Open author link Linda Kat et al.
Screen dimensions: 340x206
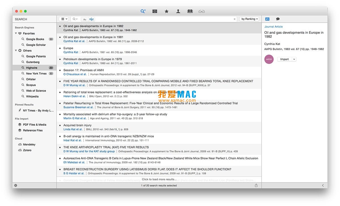point(73,129)
